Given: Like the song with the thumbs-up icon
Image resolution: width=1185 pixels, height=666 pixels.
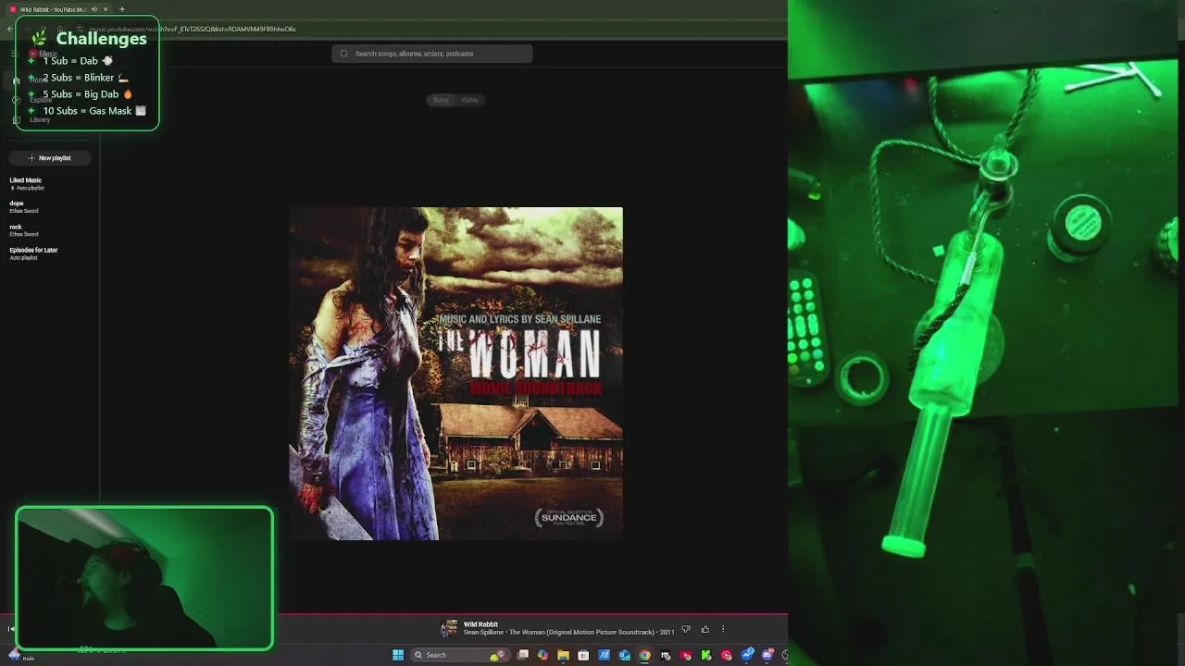Looking at the screenshot, I should pyautogui.click(x=705, y=630).
